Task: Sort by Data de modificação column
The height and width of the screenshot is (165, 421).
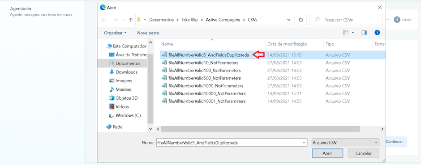Action: (287, 44)
